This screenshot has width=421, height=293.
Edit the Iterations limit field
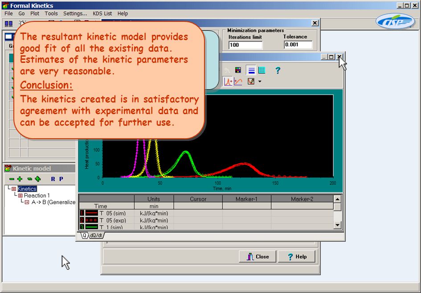click(x=245, y=45)
